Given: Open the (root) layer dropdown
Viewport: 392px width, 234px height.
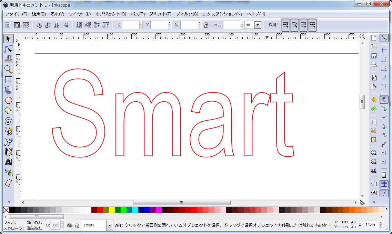Looking at the screenshot, I should [110, 225].
